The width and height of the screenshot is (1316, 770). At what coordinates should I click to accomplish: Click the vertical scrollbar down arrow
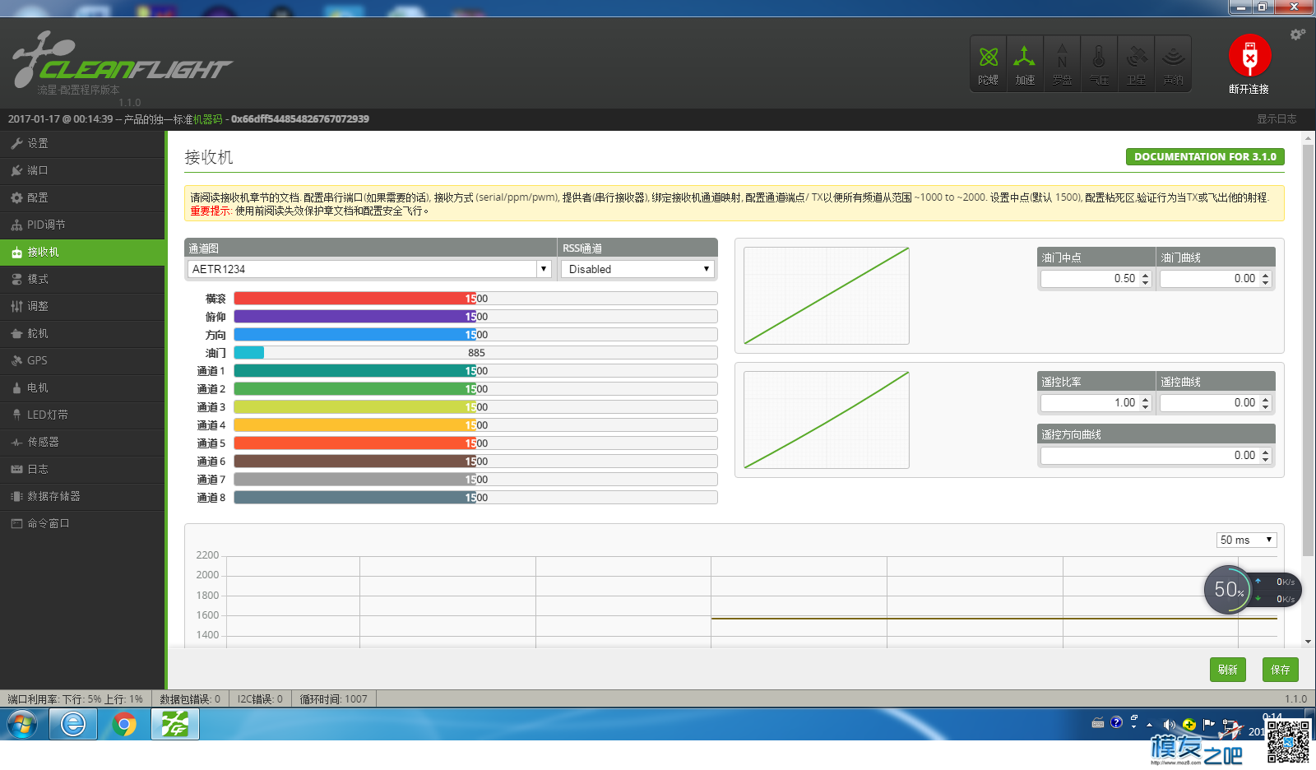[1309, 642]
